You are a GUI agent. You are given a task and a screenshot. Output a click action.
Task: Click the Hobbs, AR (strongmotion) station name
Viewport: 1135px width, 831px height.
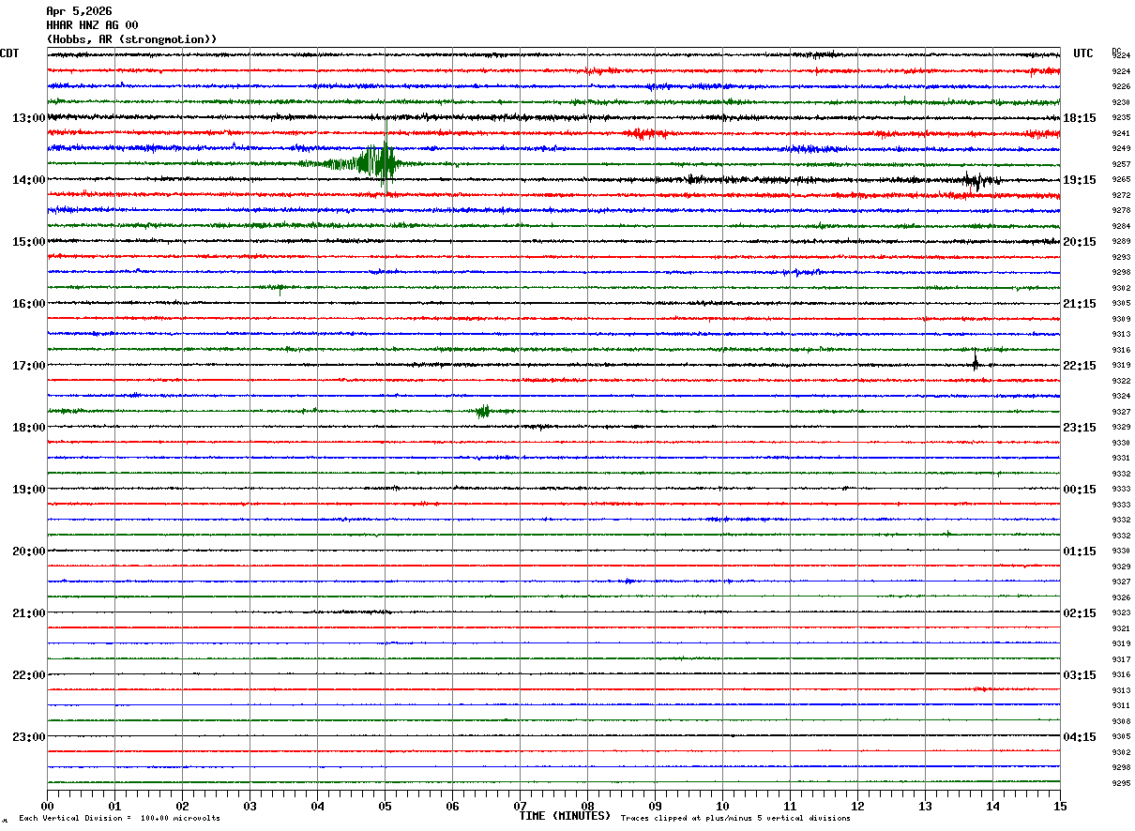pos(131,39)
